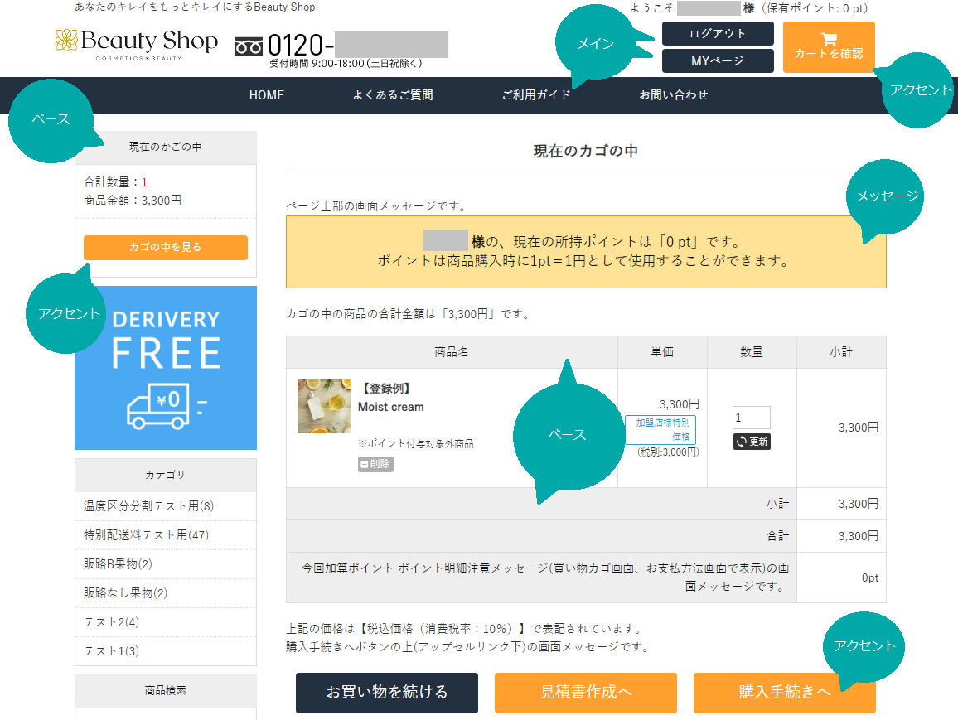This screenshot has width=958, height=720.
Task: Click the quantity input field
Action: [752, 418]
